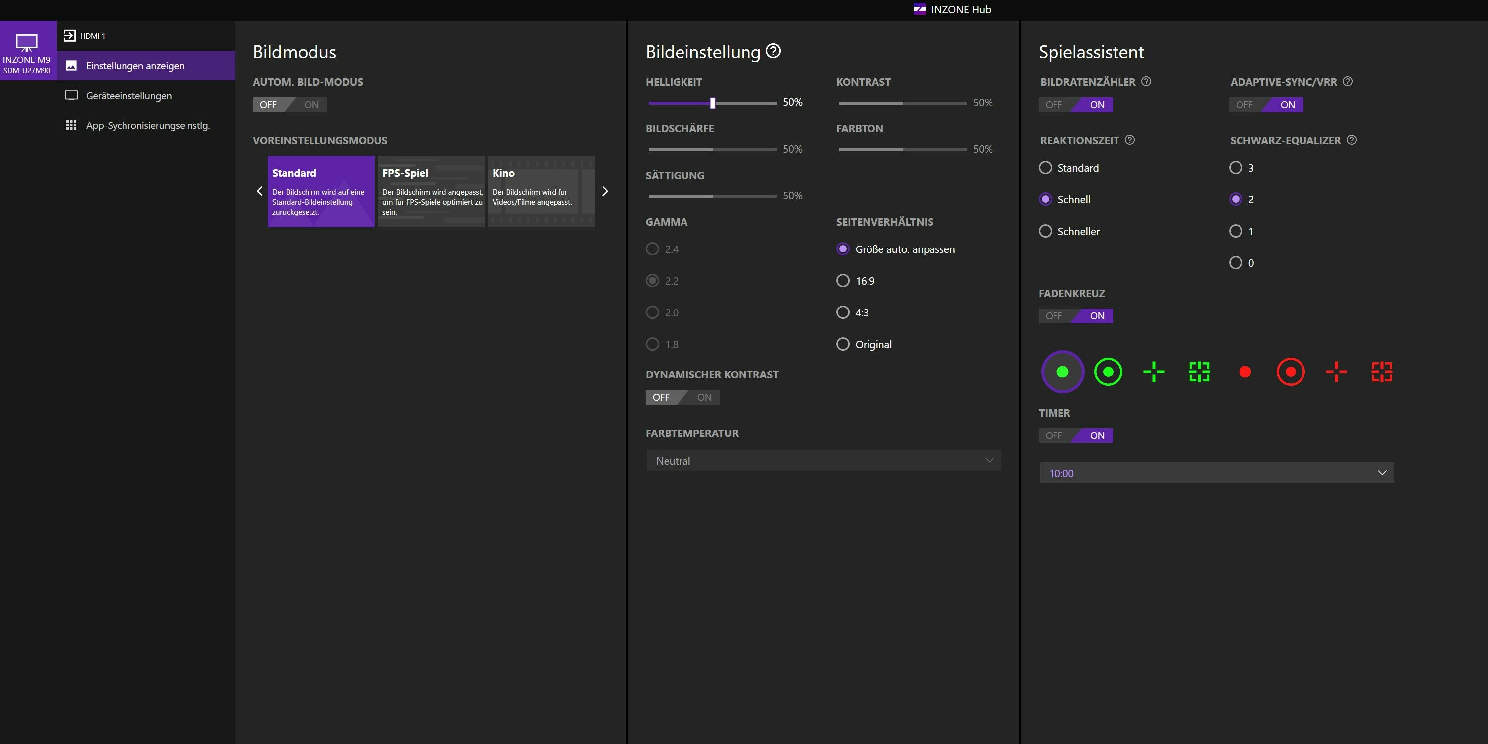Open the Farbtemperatur Neutral dropdown
This screenshot has height=744, width=1488.
[824, 460]
